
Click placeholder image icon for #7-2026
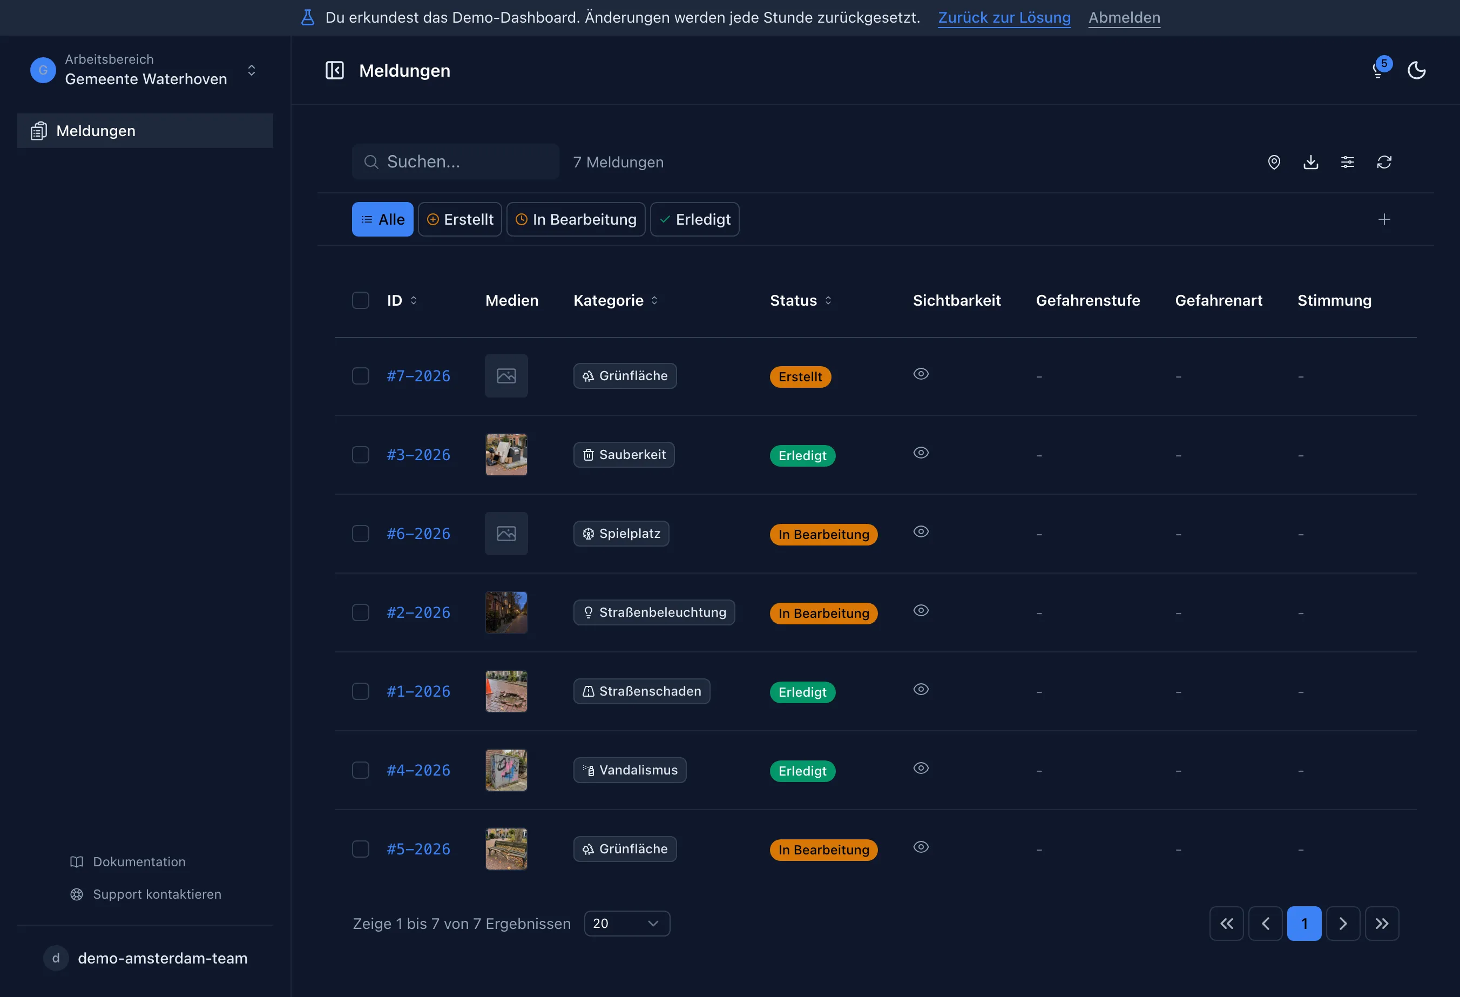click(506, 376)
